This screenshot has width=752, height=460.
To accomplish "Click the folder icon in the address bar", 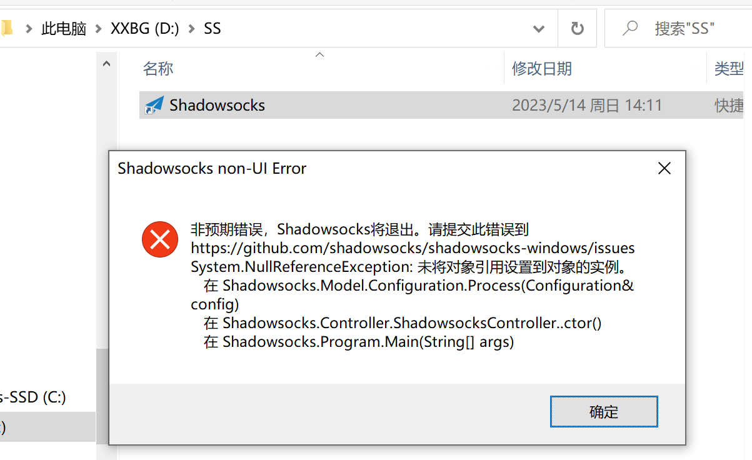I will point(8,28).
